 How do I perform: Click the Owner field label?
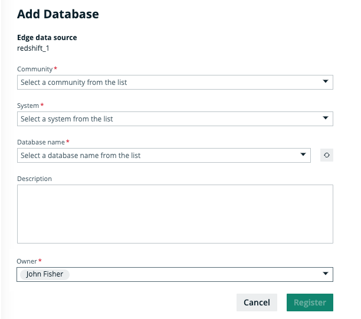coord(27,261)
